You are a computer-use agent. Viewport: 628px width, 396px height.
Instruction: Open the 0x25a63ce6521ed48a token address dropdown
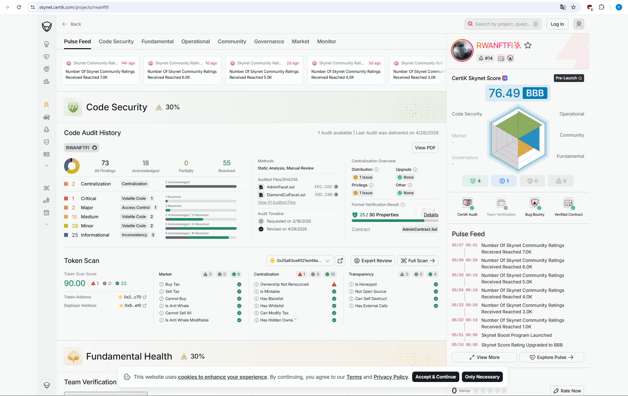point(300,261)
